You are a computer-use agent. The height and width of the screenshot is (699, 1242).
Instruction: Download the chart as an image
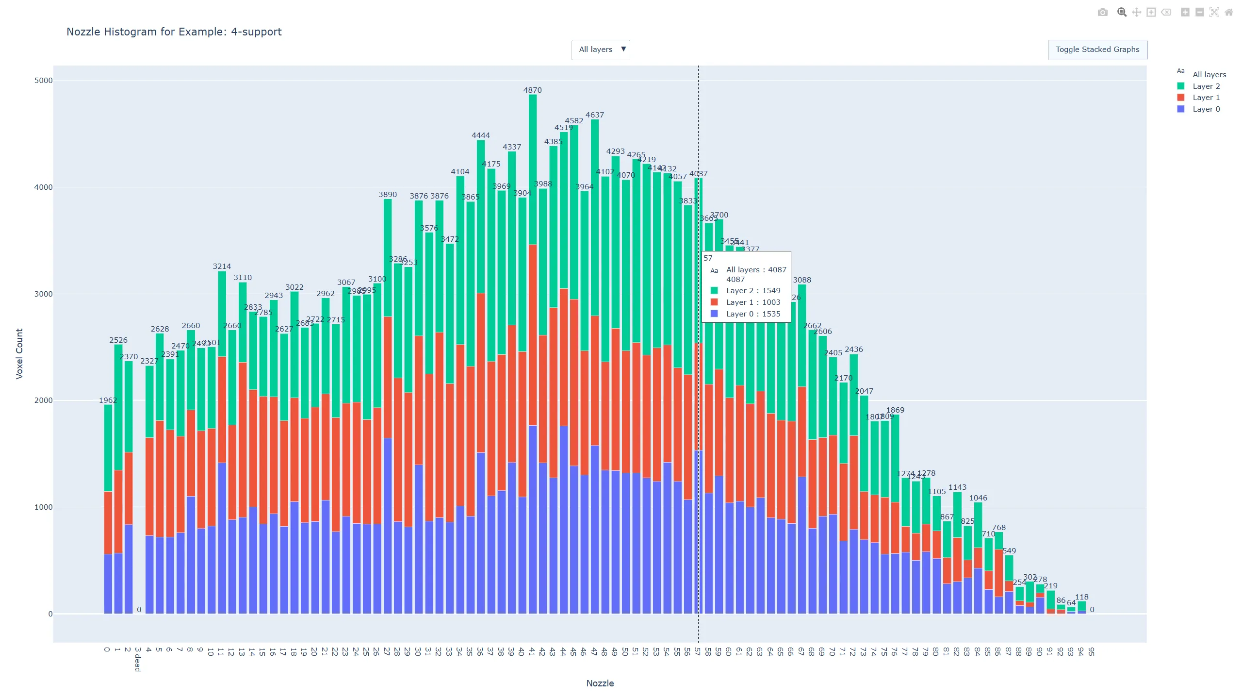(1103, 12)
